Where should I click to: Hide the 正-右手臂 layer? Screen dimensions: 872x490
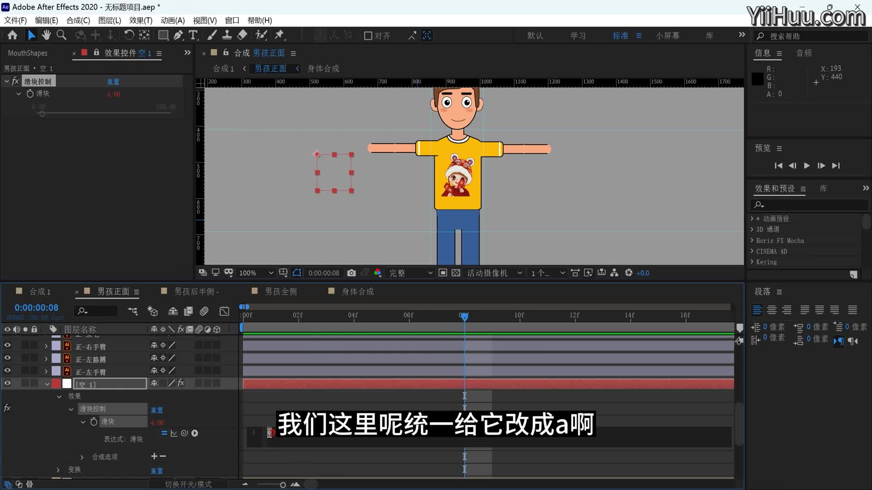(x=7, y=346)
